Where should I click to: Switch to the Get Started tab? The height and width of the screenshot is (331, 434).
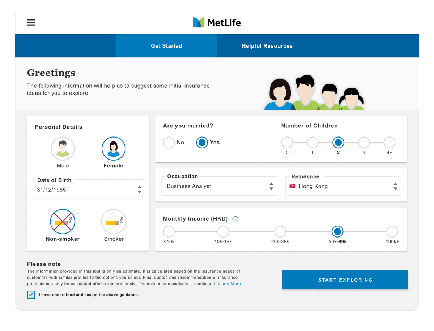pyautogui.click(x=166, y=46)
